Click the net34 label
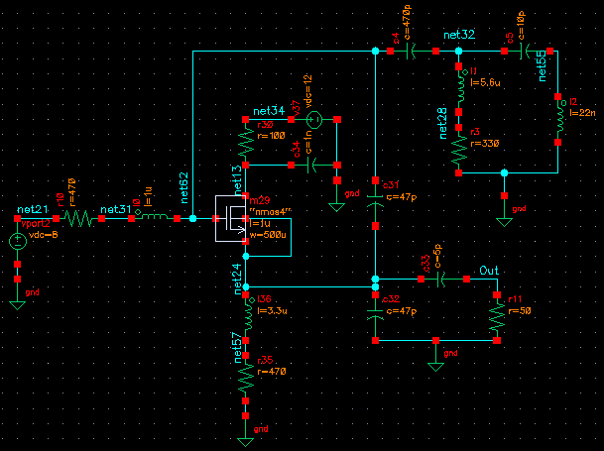Screen dimensions: 604x451 [x=269, y=111]
